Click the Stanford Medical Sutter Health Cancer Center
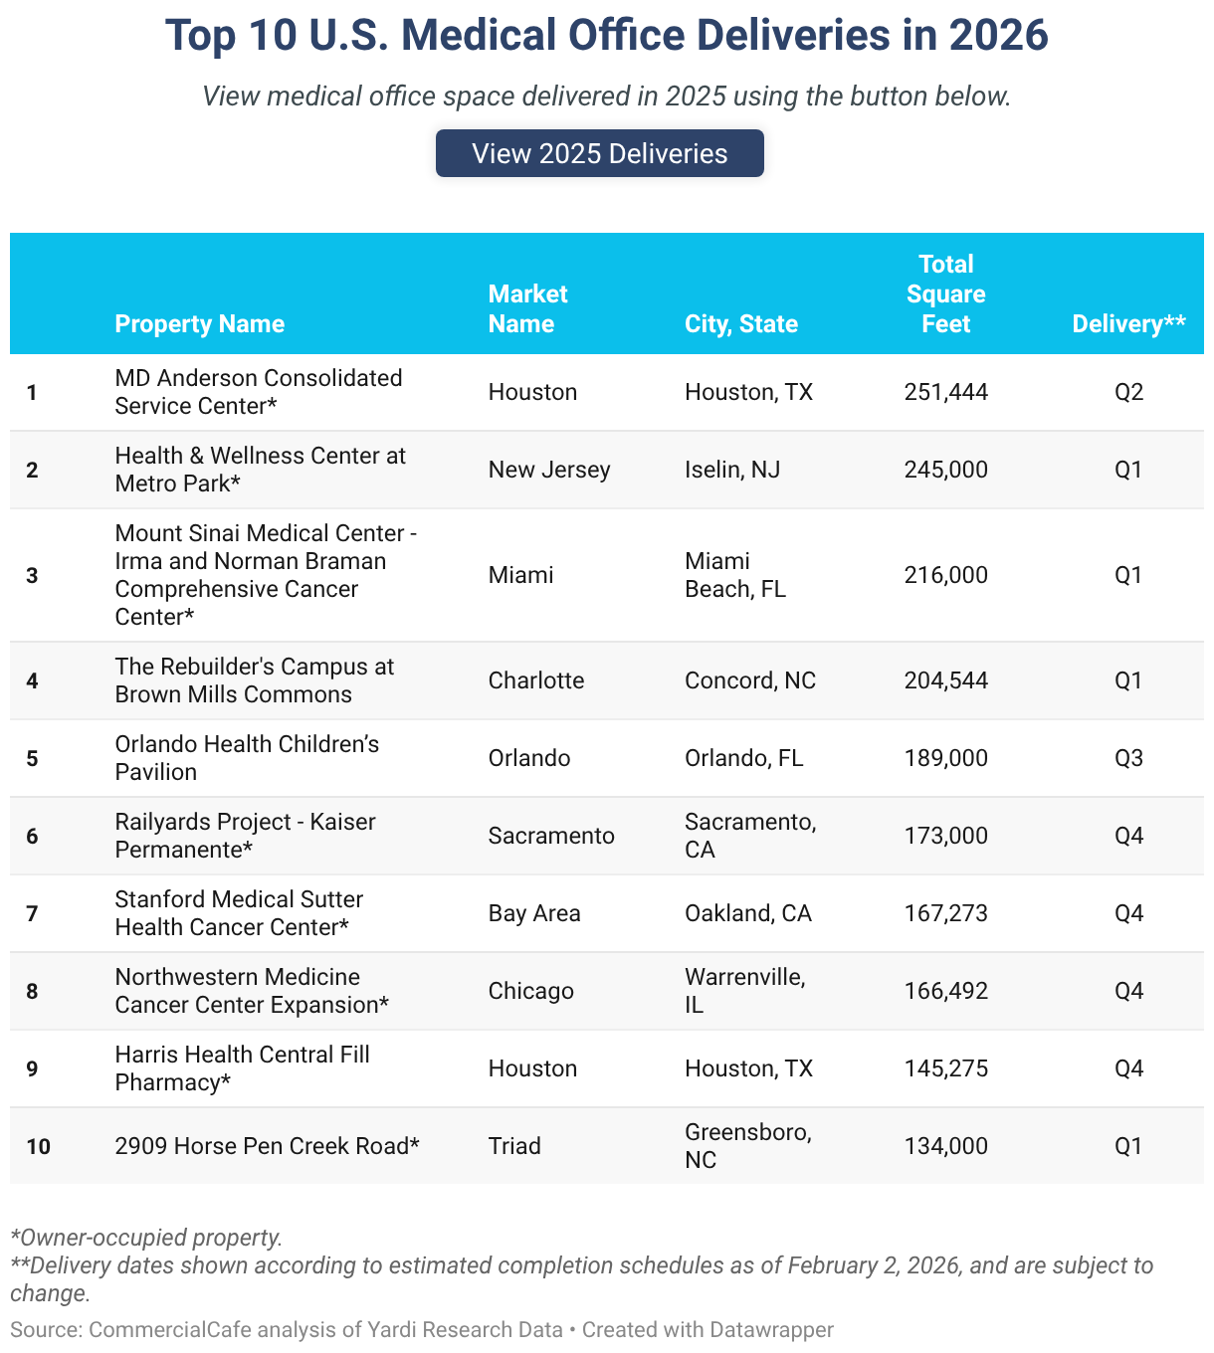Screen dimensions: 1214x1353 240,913
